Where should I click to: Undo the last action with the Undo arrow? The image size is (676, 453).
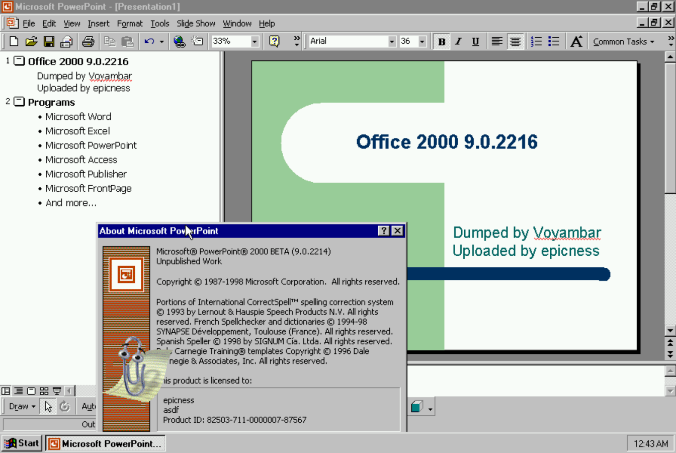[149, 41]
